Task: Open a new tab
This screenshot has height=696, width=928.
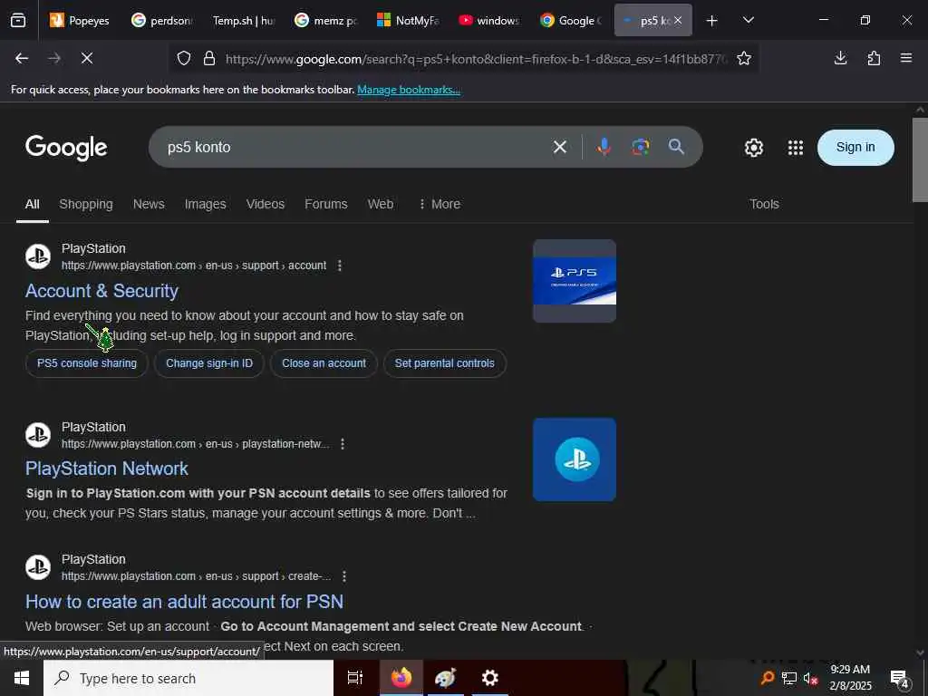Action: pyautogui.click(x=712, y=21)
